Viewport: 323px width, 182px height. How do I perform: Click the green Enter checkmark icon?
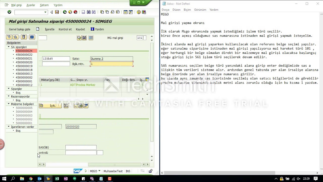coord(9,12)
